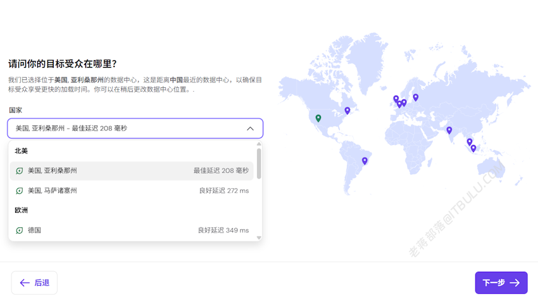Image resolution: width=538 pixels, height=299 pixels.
Task: Click the Malaysia/Singapore map pin above Indonesia
Action: 470,142
